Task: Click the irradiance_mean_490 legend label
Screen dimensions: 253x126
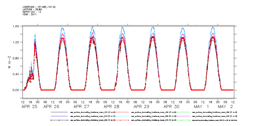Action: point(215,112)
